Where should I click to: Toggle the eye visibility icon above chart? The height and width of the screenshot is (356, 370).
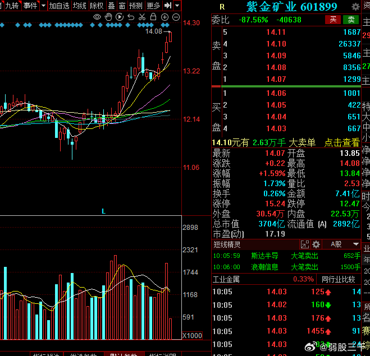97,17
